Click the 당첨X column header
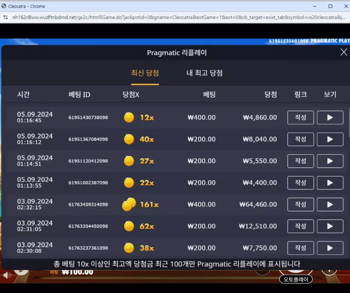 click(x=131, y=94)
